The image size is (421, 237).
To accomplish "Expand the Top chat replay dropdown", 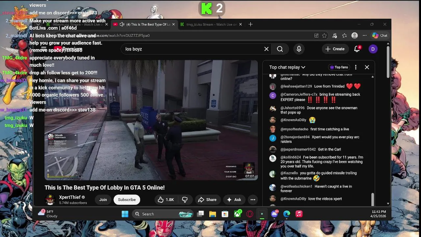I will [x=287, y=67].
